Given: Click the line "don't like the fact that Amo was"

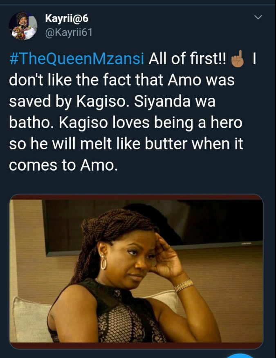Looking at the screenshot, I should pos(122,80).
